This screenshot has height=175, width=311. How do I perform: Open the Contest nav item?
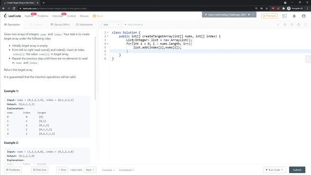coord(71,16)
